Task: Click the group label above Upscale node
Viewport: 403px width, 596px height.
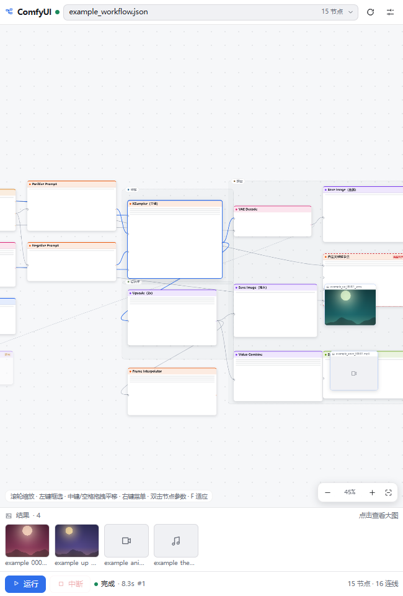Action: 133,282
